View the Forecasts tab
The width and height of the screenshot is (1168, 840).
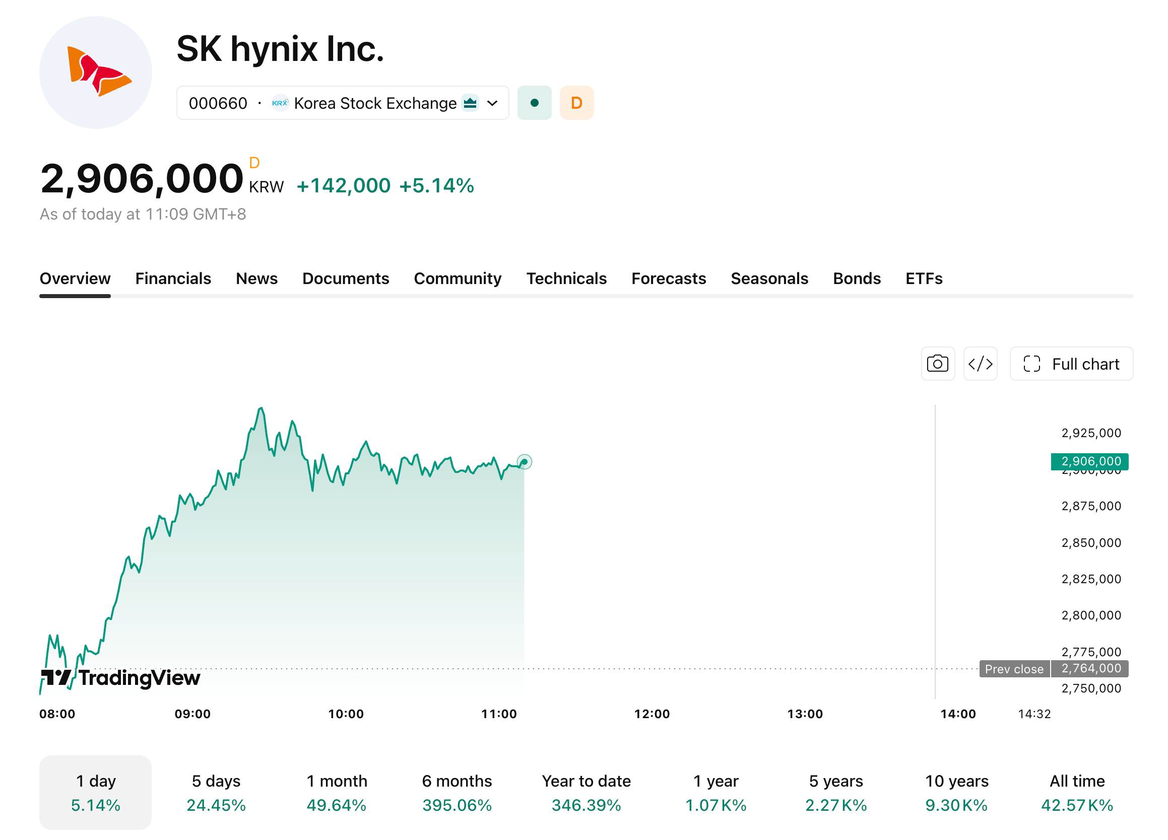669,278
